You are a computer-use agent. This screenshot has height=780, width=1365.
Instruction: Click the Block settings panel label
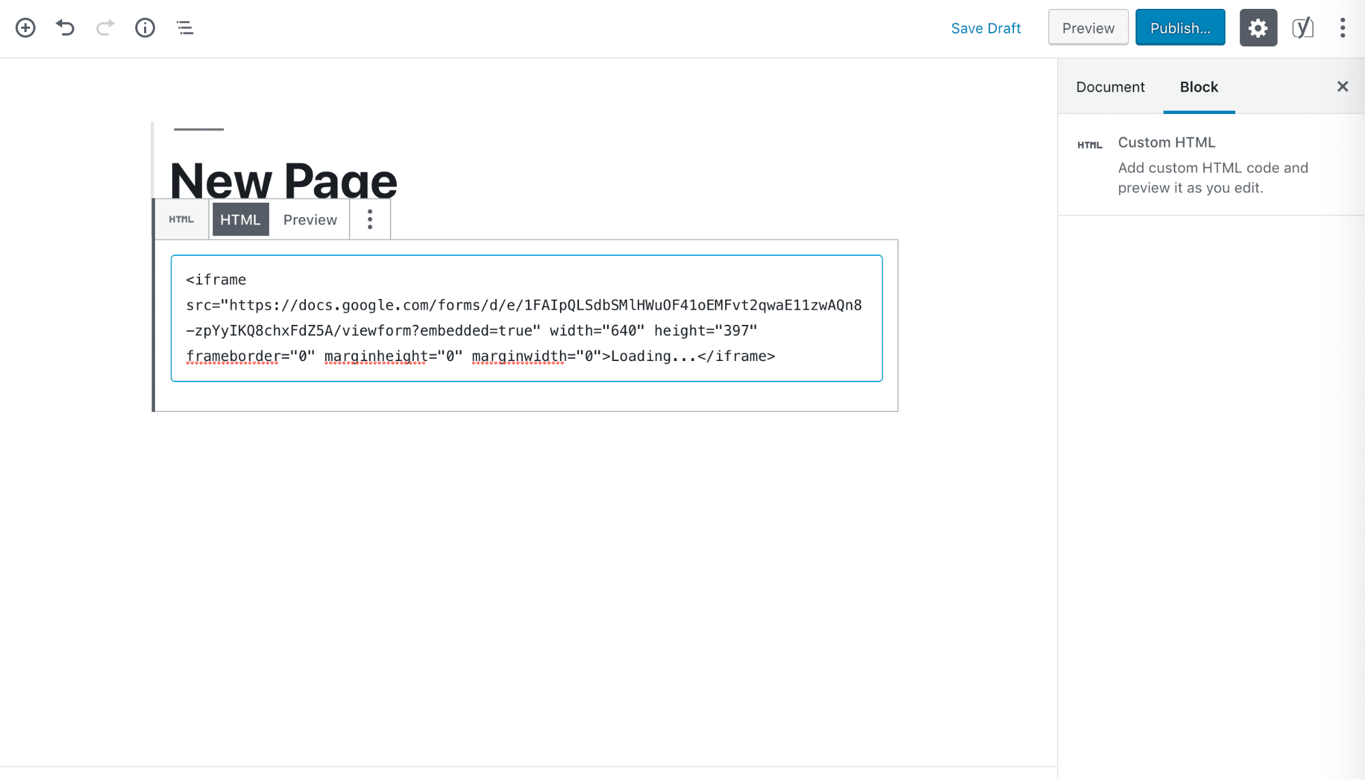[x=1198, y=86]
